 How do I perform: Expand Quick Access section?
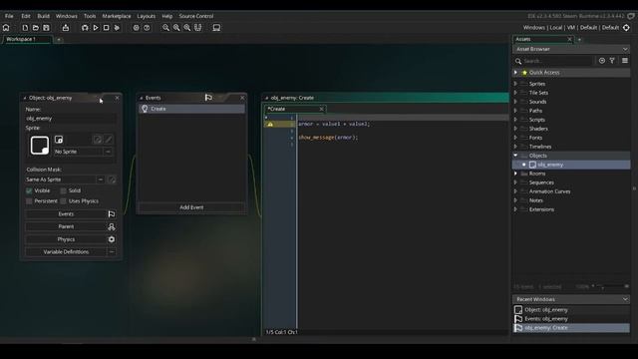[516, 73]
